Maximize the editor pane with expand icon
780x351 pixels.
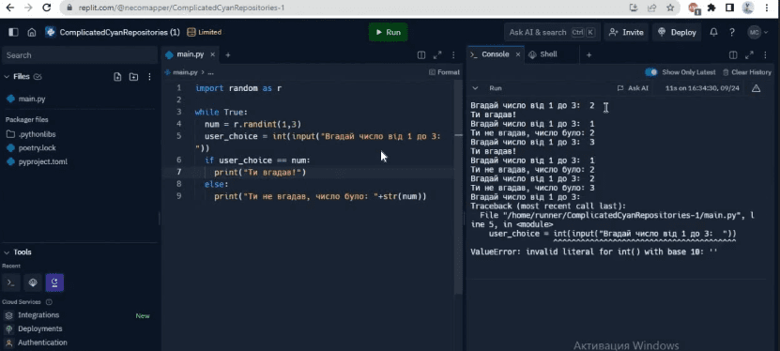437,54
